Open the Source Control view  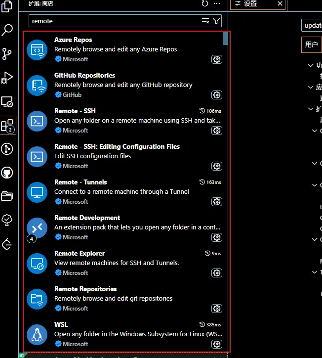tap(7, 54)
